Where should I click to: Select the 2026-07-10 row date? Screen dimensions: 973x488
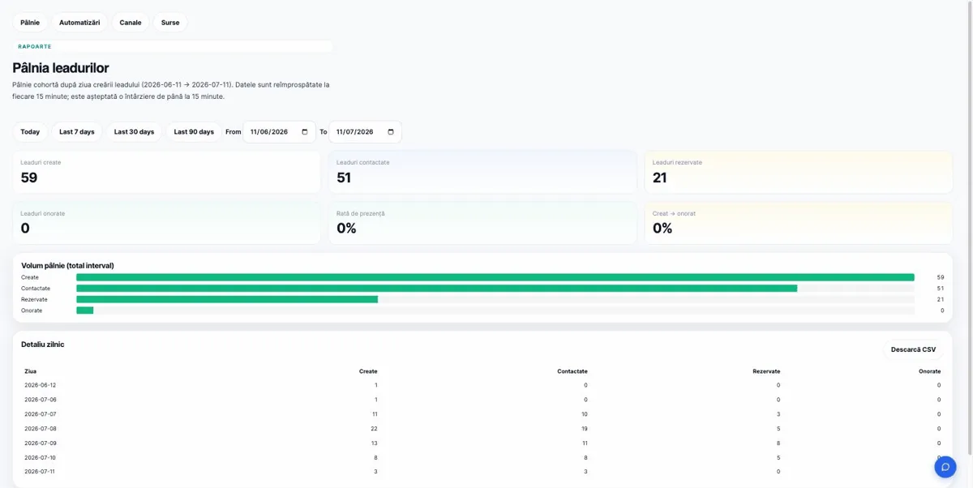[x=41, y=457]
